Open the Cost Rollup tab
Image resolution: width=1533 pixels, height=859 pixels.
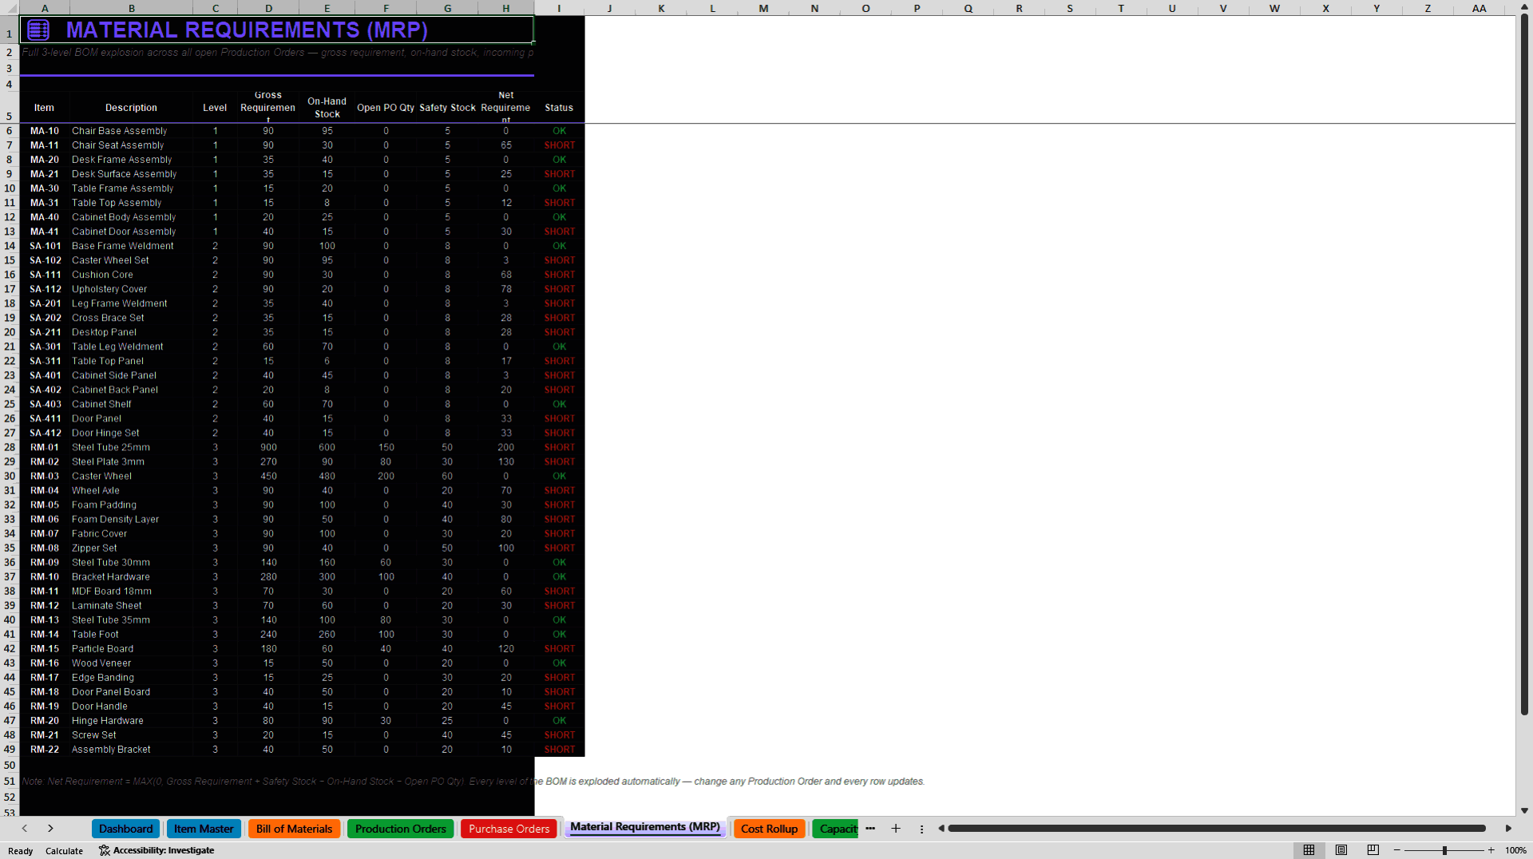769,829
